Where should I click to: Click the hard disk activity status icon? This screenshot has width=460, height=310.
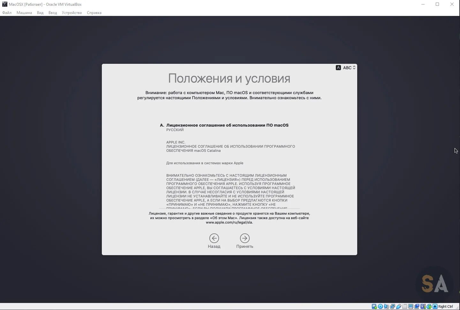click(x=374, y=306)
